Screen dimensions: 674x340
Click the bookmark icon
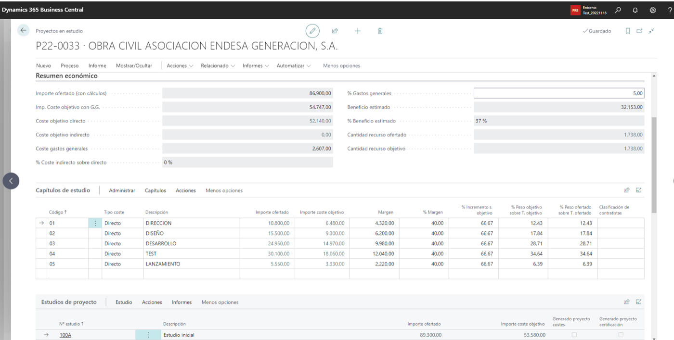coord(628,31)
